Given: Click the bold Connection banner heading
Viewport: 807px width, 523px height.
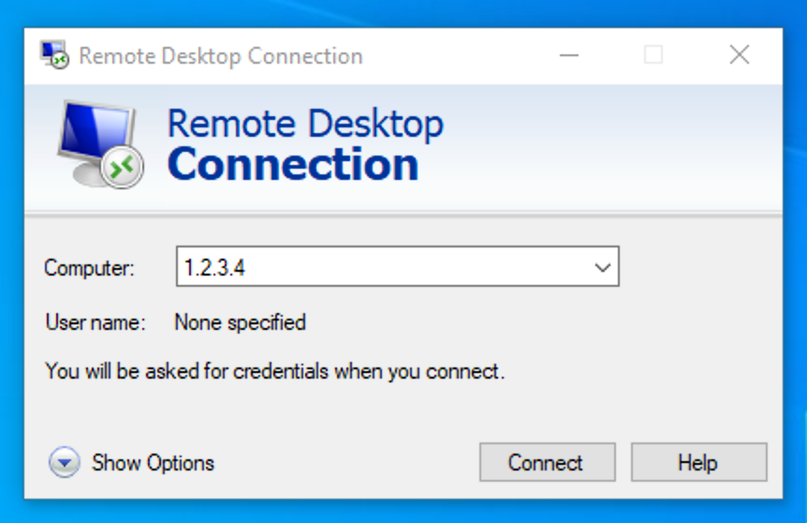Looking at the screenshot, I should 293,164.
